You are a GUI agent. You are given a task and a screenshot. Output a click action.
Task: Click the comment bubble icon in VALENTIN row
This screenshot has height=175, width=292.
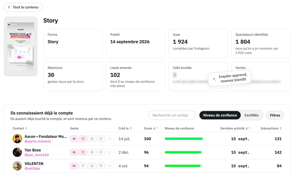pos(101,166)
